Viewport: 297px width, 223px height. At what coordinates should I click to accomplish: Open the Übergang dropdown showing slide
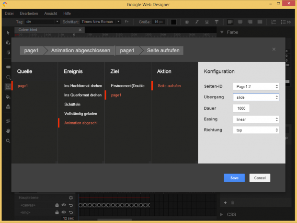point(256,97)
